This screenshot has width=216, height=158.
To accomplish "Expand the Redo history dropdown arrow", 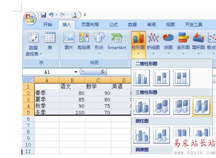I will click(x=68, y=15).
